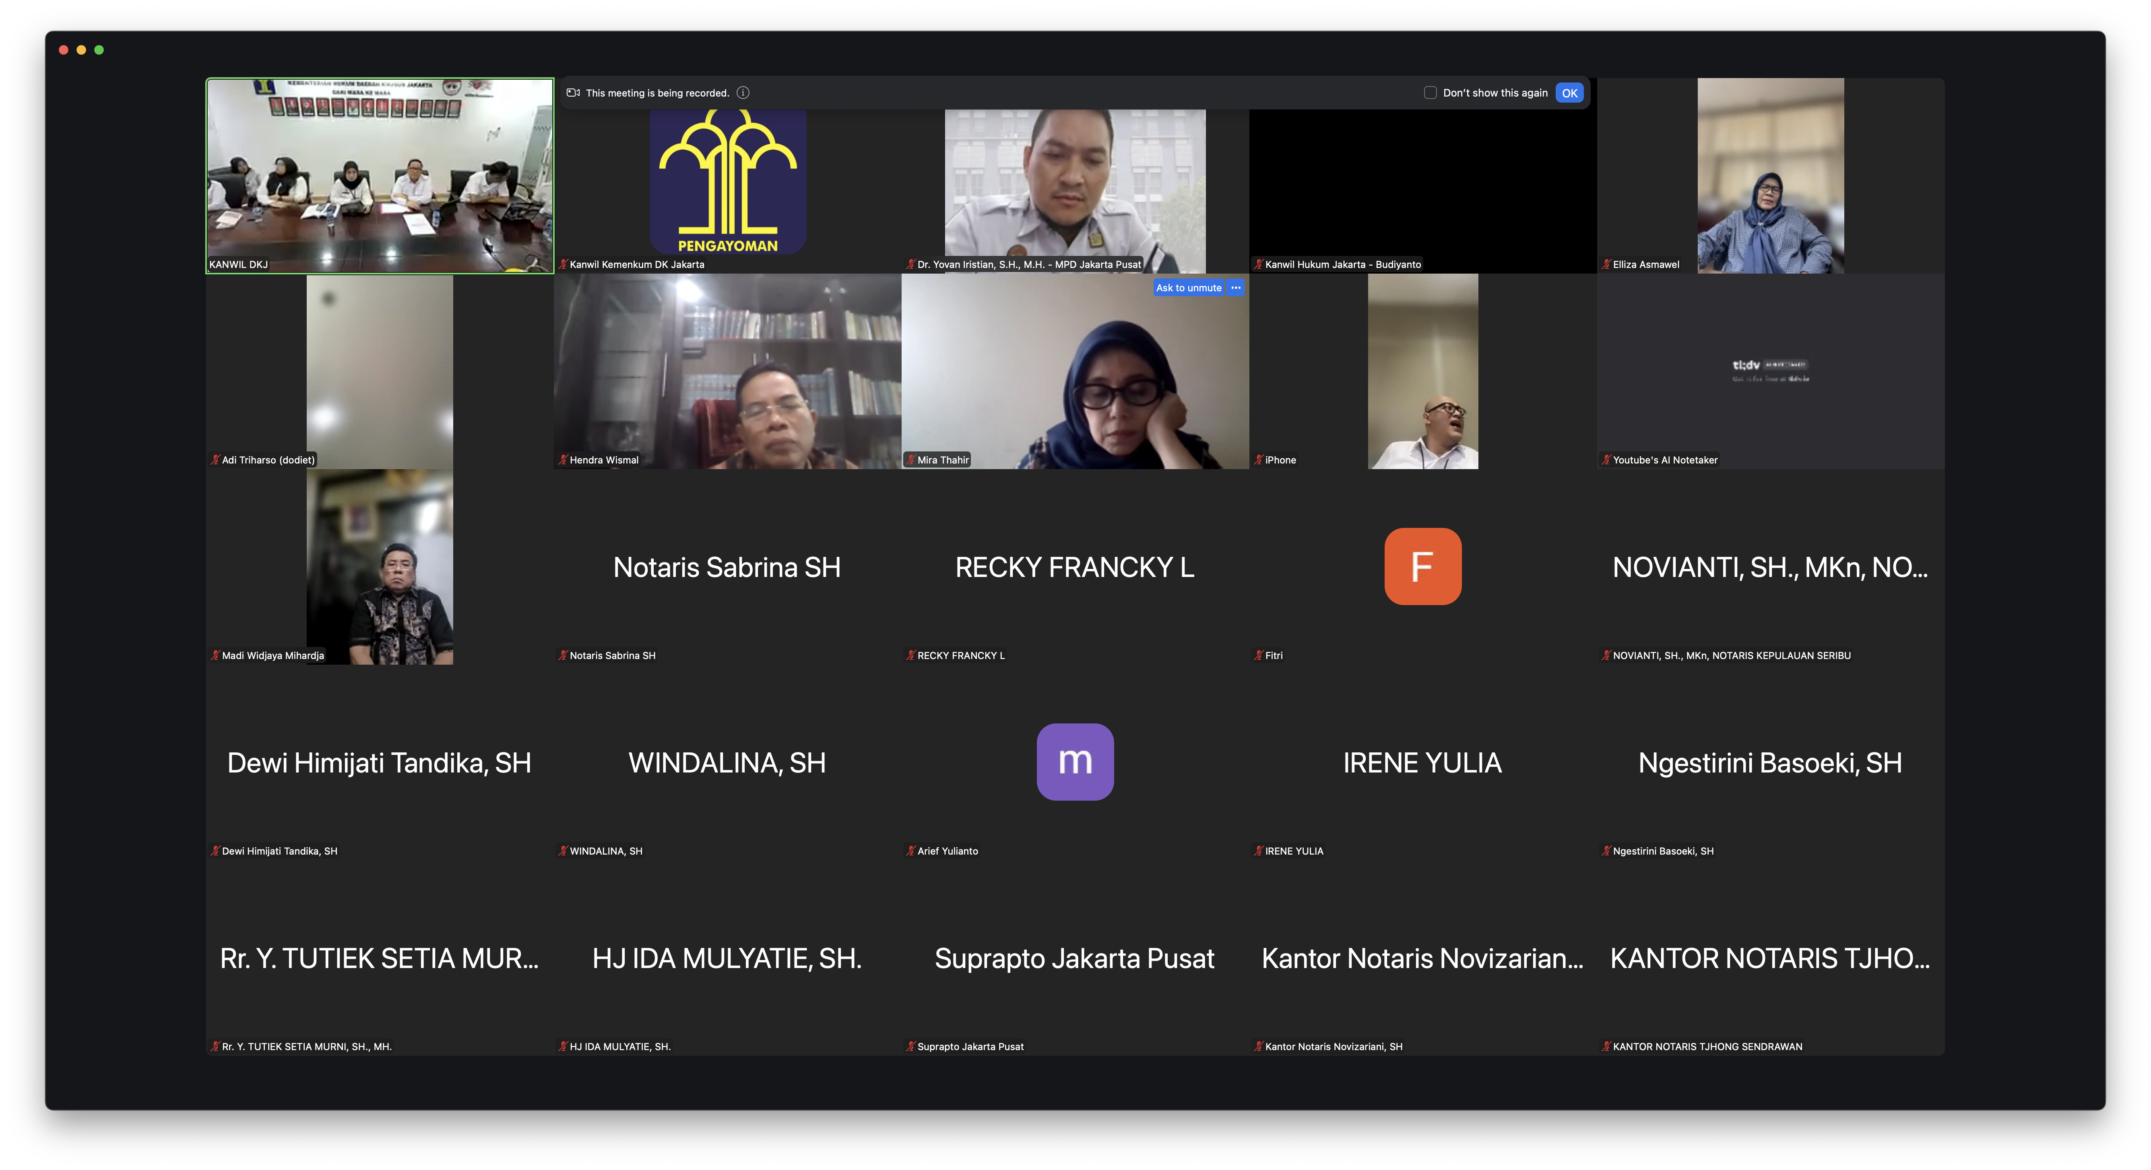Click the muted mic beside KANTOR NOTARIS TJHONG SENDRAWAN
This screenshot has width=2151, height=1170.
[x=1606, y=1046]
